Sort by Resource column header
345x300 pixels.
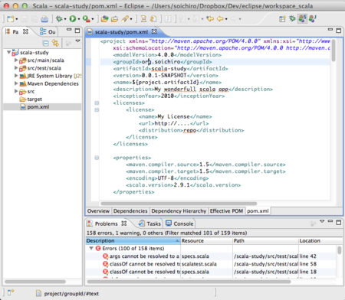tap(206, 241)
